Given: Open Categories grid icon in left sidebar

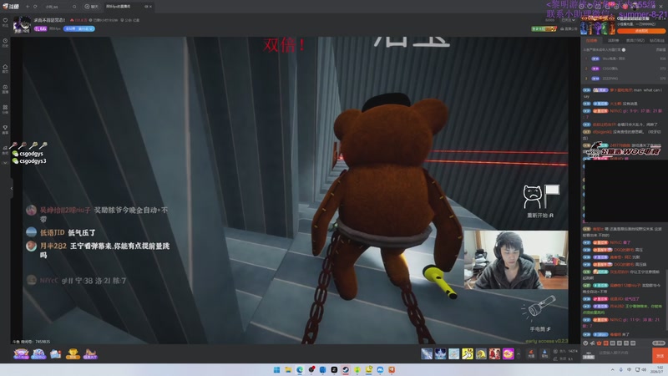Looking at the screenshot, I should pyautogui.click(x=5, y=109).
